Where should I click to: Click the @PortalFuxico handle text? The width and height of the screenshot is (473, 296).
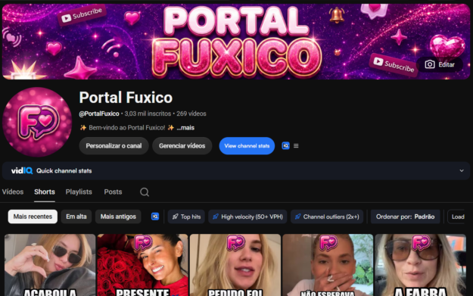(99, 114)
